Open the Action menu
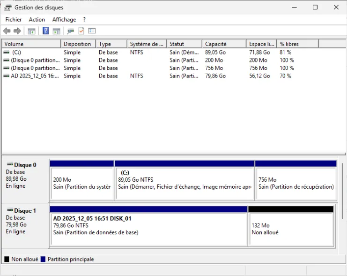Viewport: 347px width, 276px height. (37, 20)
